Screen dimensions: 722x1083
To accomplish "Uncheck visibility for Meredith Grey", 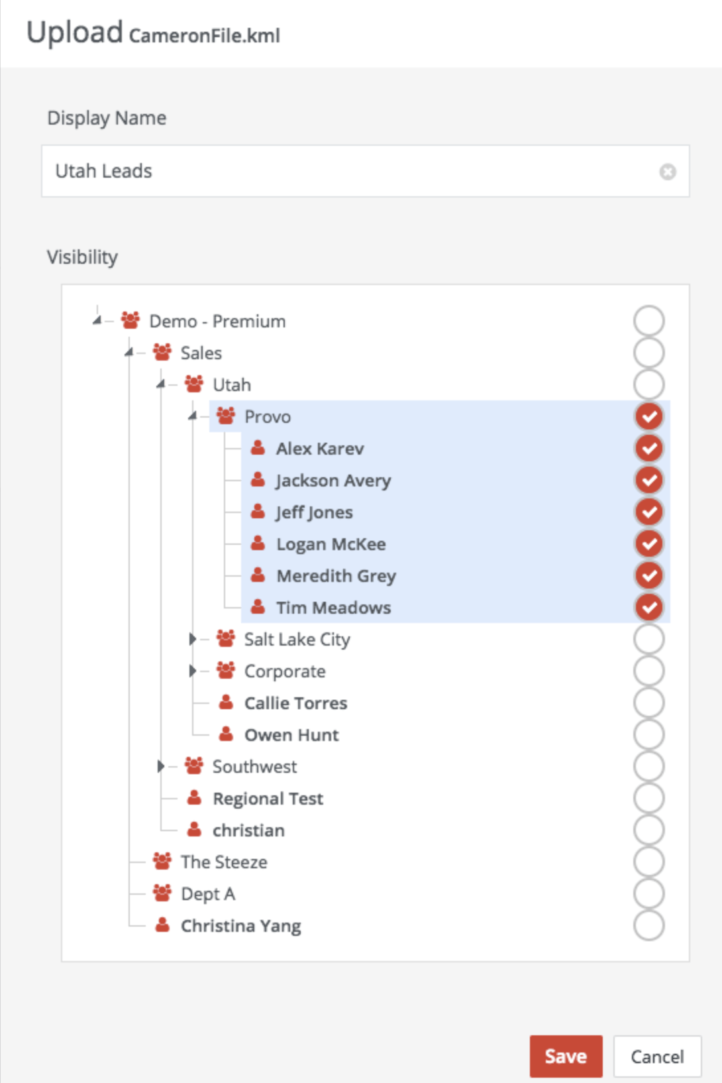I will click(x=649, y=575).
